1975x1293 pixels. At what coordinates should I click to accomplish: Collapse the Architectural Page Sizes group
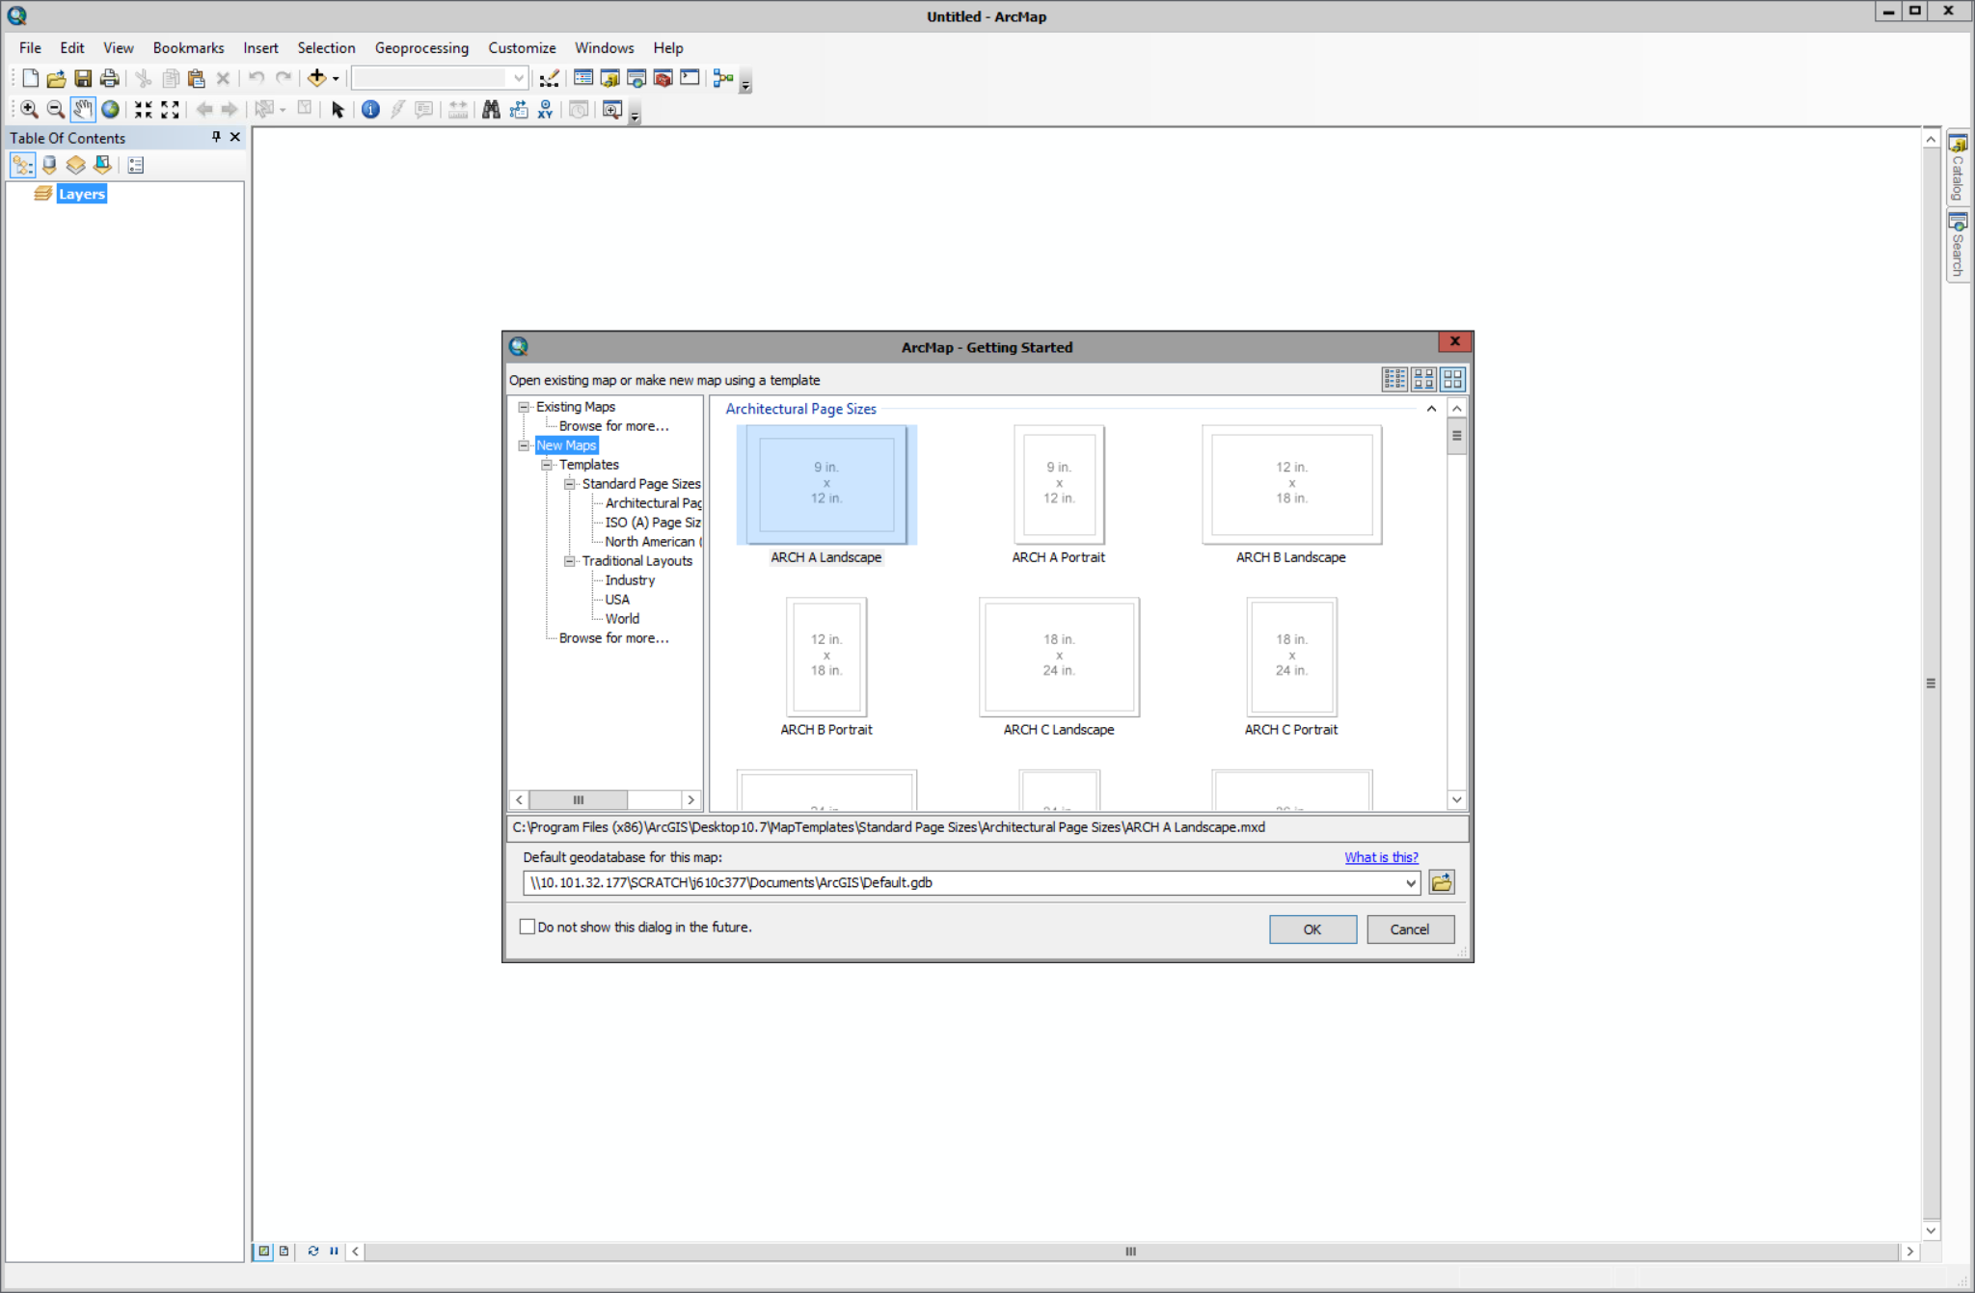[x=1431, y=409]
